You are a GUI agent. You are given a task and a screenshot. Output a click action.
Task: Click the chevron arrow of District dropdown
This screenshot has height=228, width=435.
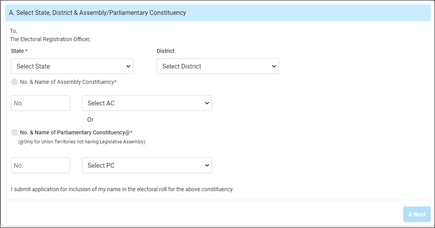[274, 66]
